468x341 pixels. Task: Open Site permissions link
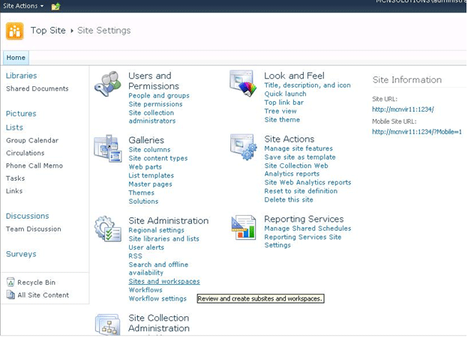[155, 104]
